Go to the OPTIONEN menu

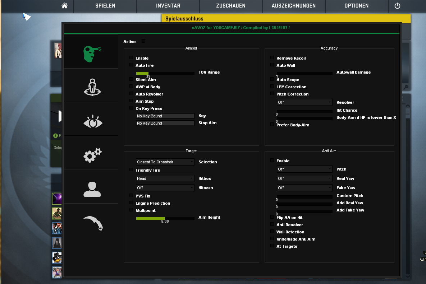pyautogui.click(x=356, y=6)
